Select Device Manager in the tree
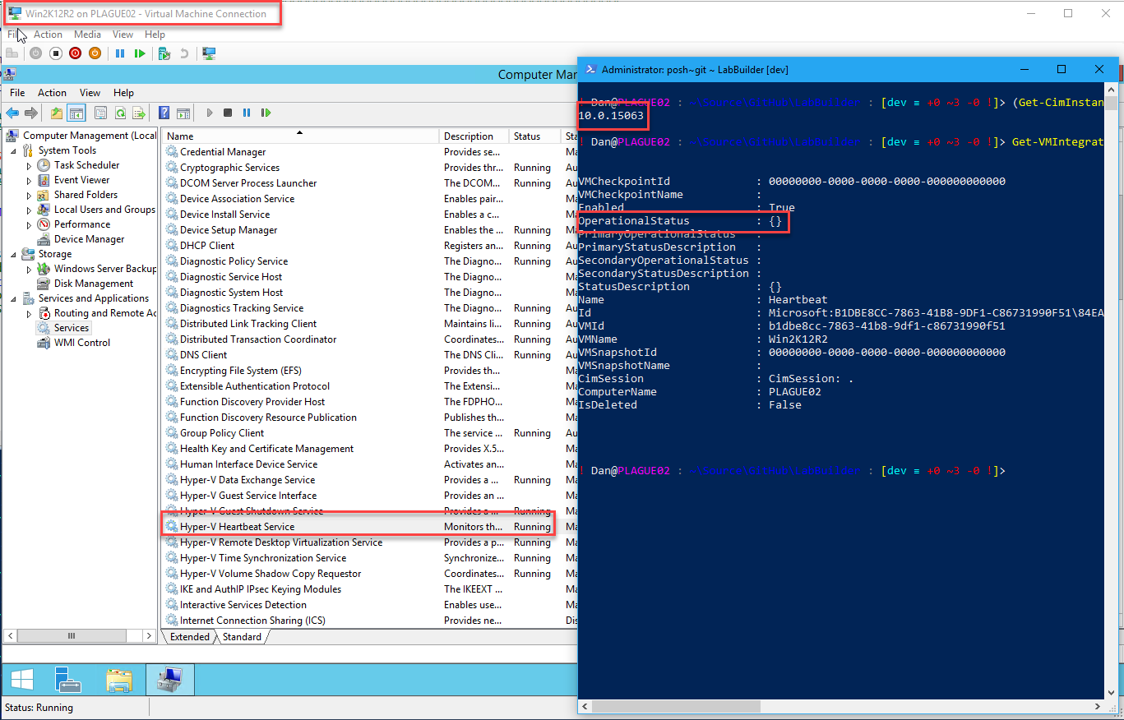This screenshot has height=720, width=1124. pyautogui.click(x=89, y=239)
